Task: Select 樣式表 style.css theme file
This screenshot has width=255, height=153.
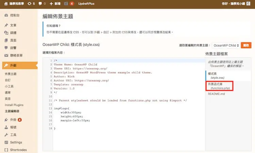Action: pos(228,75)
